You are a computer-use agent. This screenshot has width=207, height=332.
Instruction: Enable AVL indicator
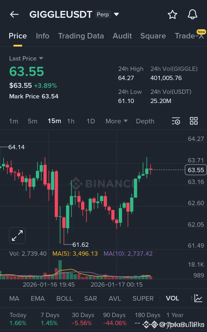click(x=115, y=298)
